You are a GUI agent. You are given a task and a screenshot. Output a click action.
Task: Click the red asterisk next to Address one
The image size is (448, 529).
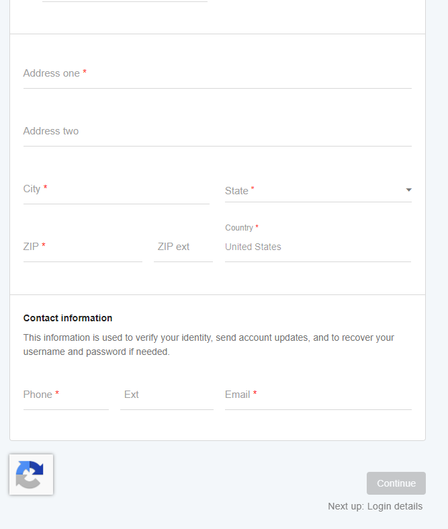tap(85, 71)
